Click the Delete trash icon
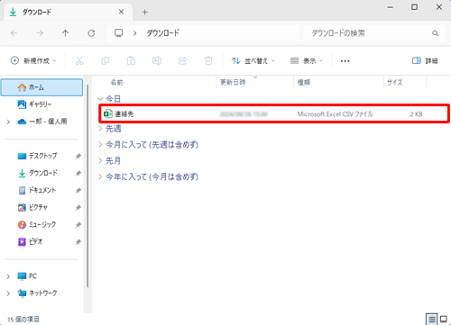The image size is (451, 325). point(208,61)
